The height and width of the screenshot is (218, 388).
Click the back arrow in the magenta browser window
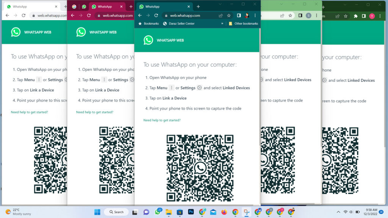click(x=73, y=16)
